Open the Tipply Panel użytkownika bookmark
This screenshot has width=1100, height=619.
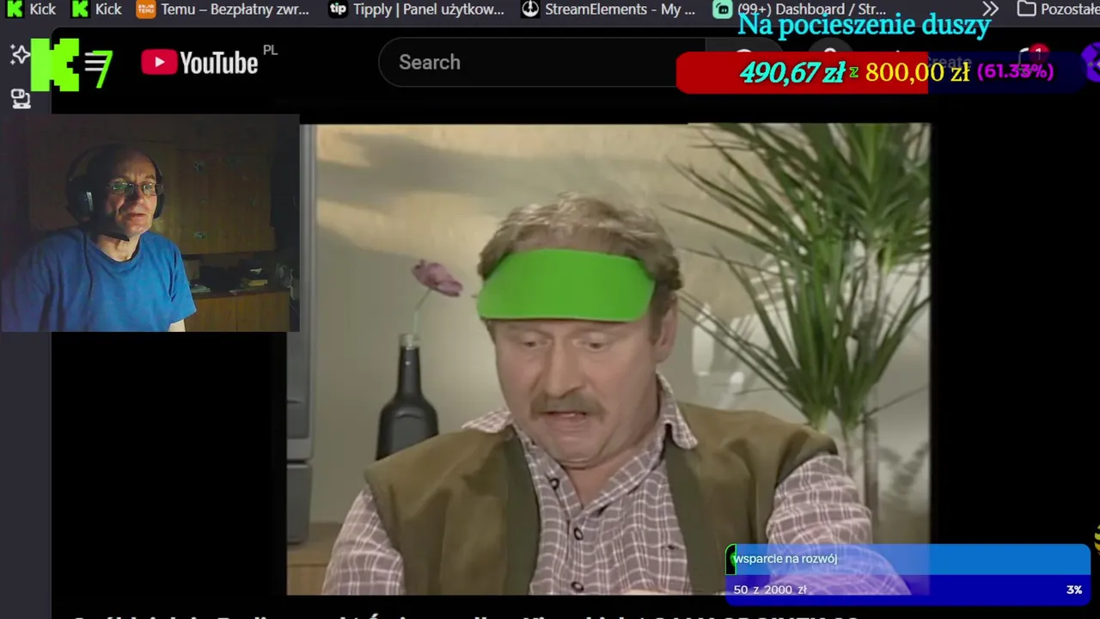(x=417, y=9)
